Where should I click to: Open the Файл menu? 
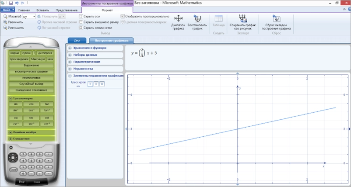[7, 10]
